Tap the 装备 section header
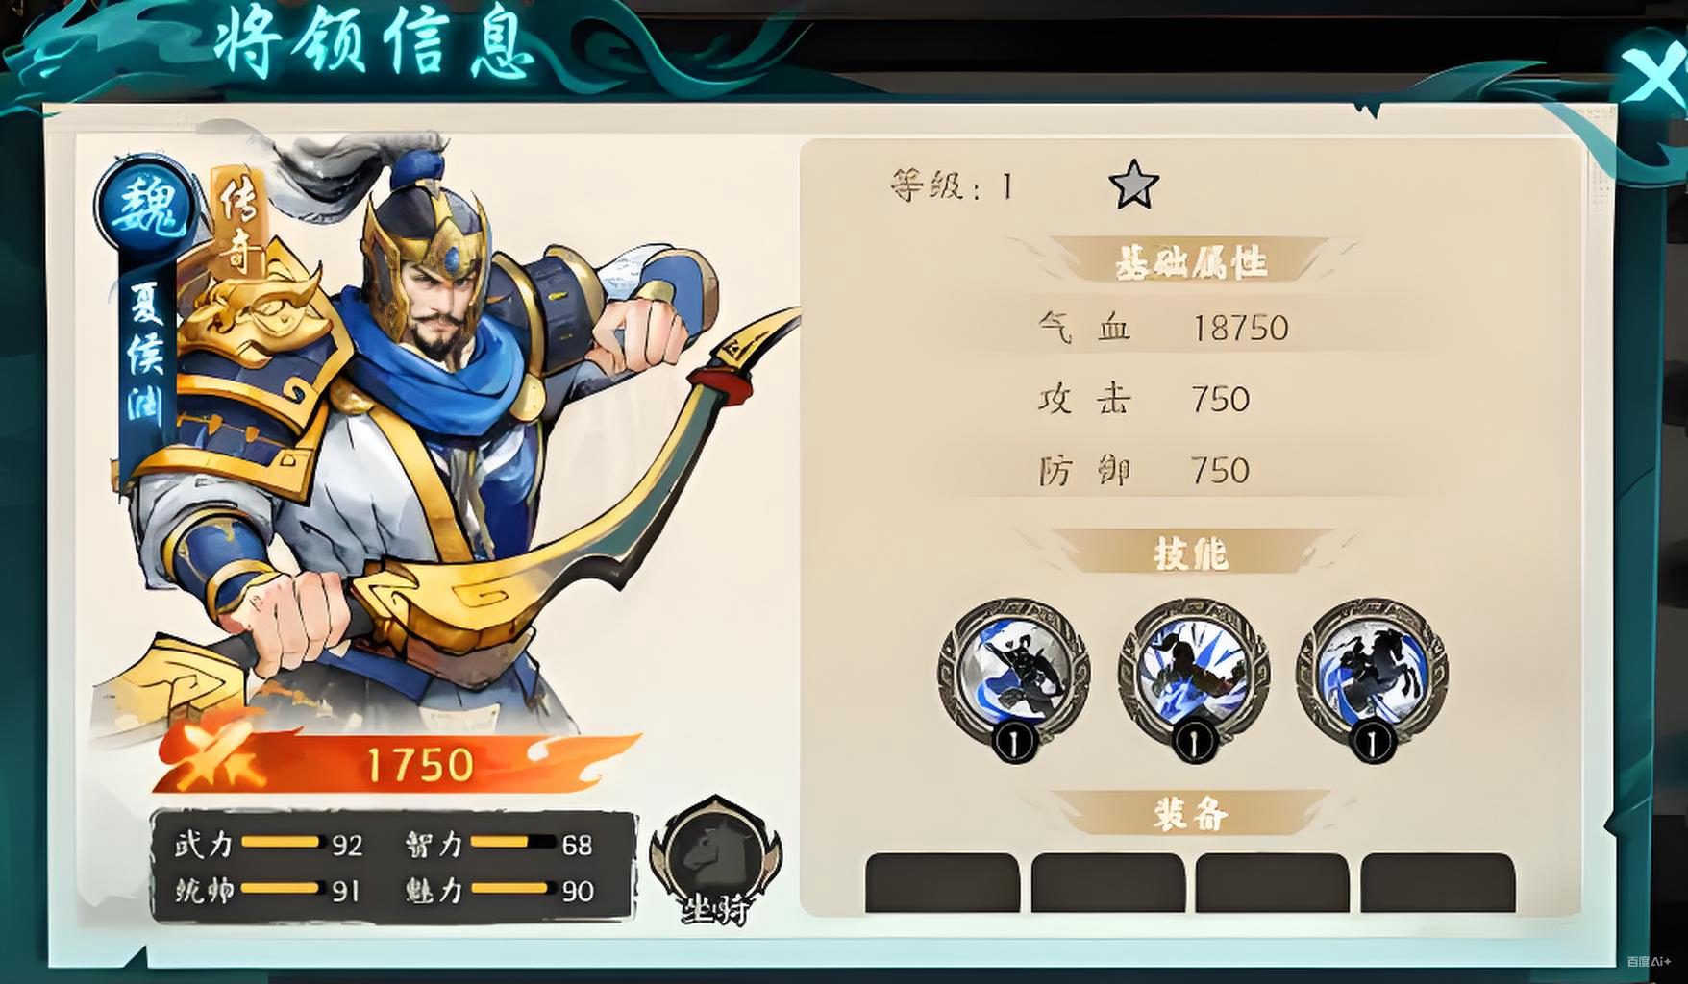Viewport: 1688px width, 984px height. [x=1190, y=815]
